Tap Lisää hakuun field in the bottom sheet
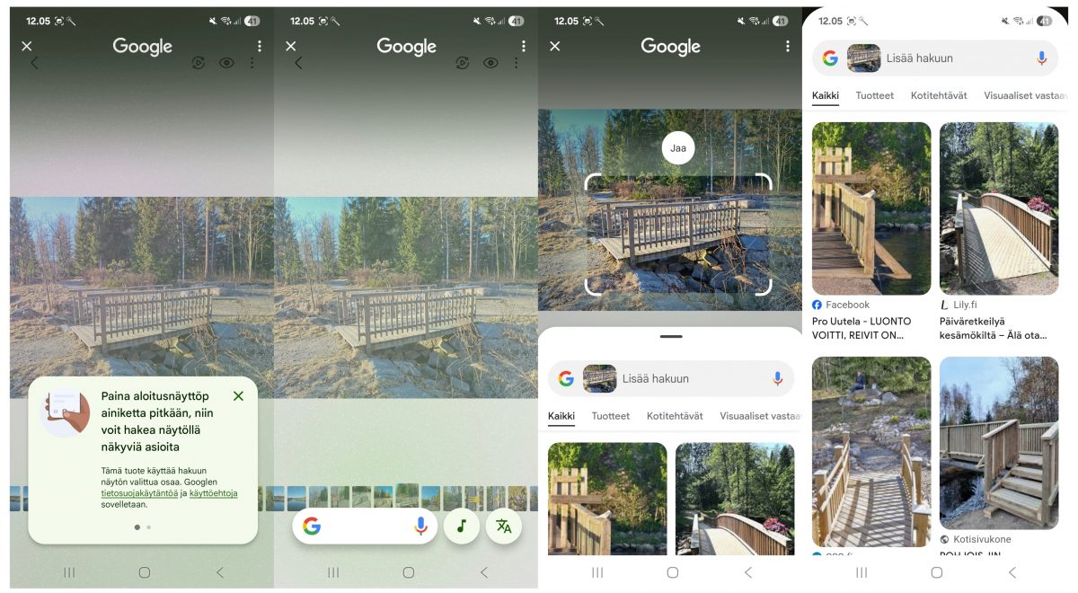 coord(671,378)
